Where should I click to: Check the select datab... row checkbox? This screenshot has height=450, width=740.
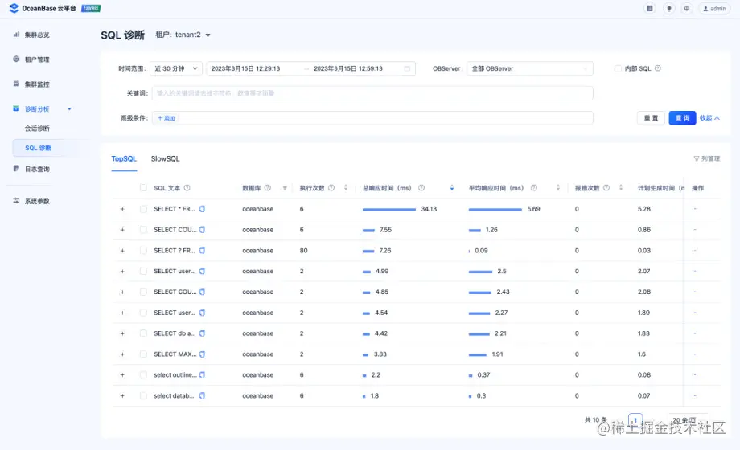(143, 395)
